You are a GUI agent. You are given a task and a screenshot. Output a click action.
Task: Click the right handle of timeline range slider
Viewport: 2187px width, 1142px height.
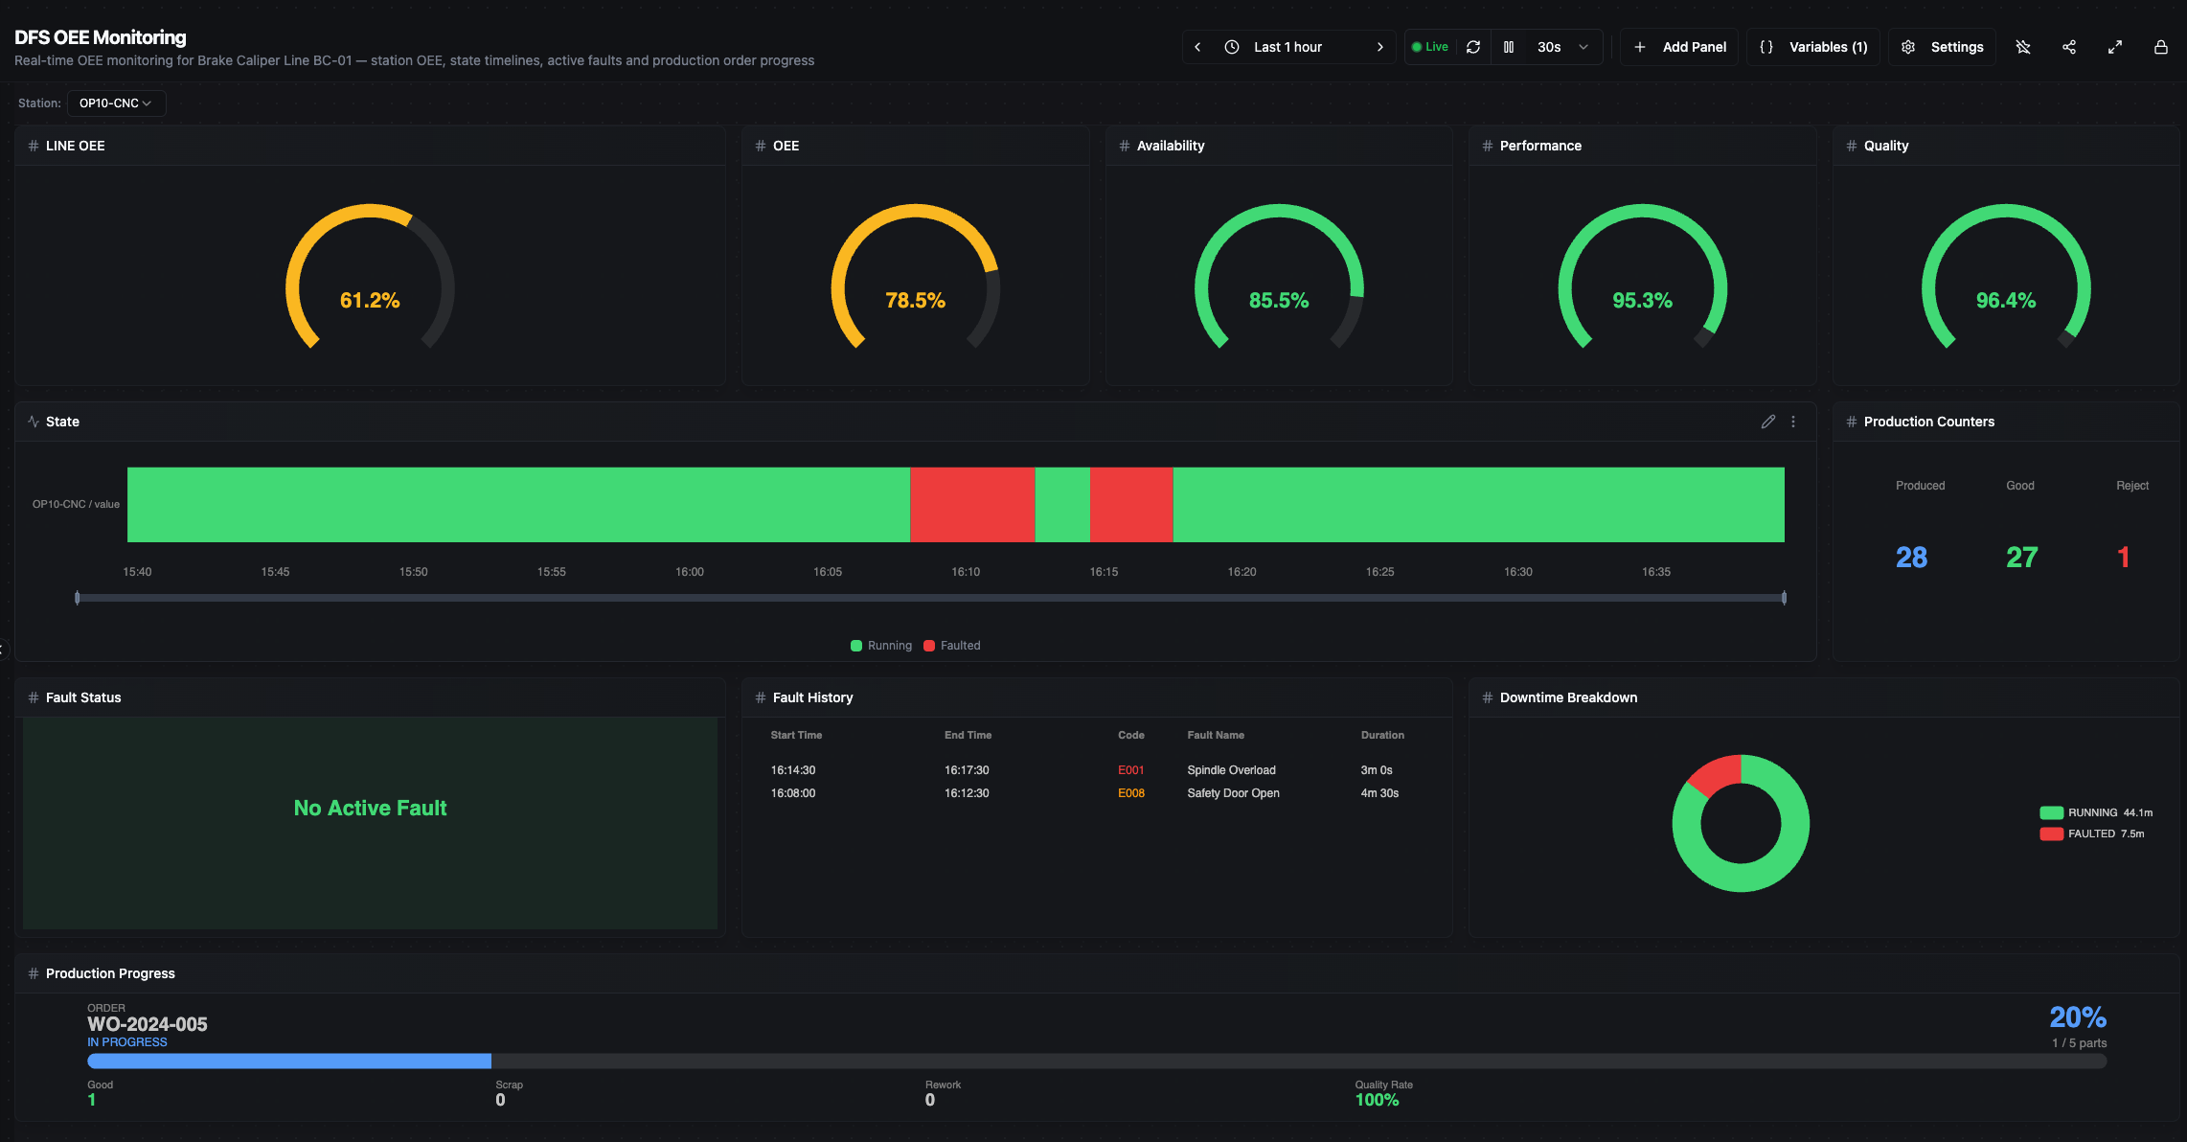[1784, 598]
